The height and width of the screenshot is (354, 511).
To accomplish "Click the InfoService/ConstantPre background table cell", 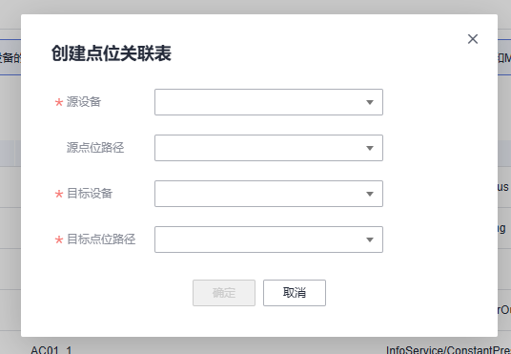I will click(448, 350).
